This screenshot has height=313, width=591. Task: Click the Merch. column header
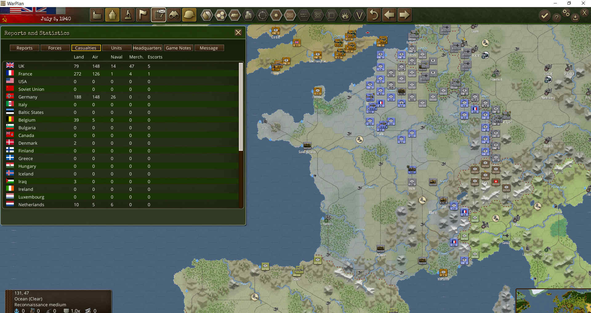point(136,57)
